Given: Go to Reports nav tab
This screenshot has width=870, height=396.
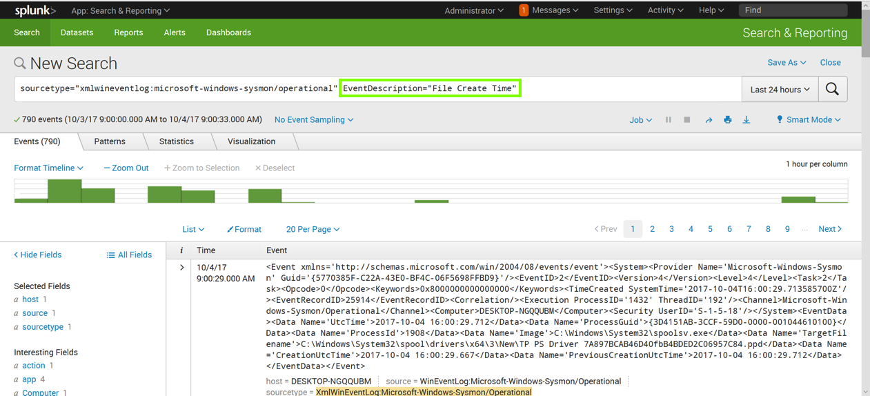Looking at the screenshot, I should (x=128, y=32).
